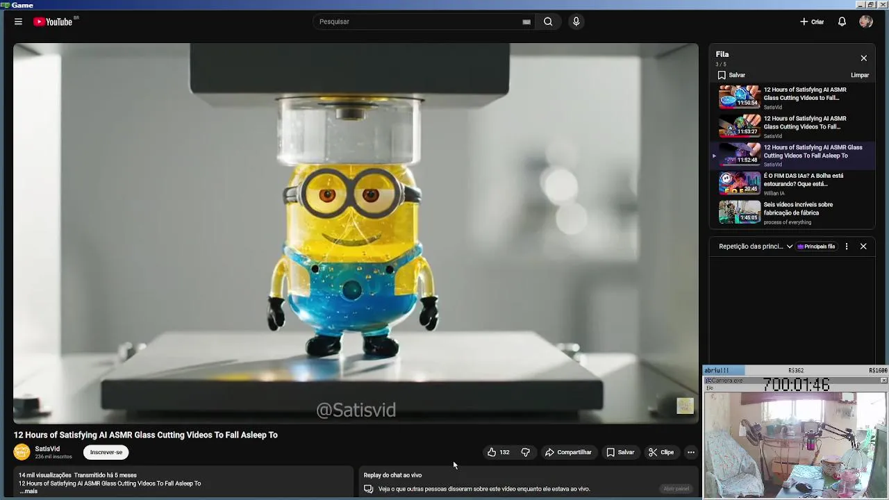
Task: Open the SatisVid channel name link
Action: 47,449
